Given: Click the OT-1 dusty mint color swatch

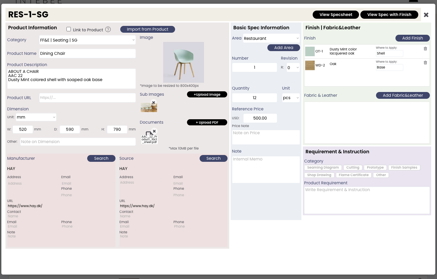Looking at the screenshot, I should pyautogui.click(x=310, y=51).
